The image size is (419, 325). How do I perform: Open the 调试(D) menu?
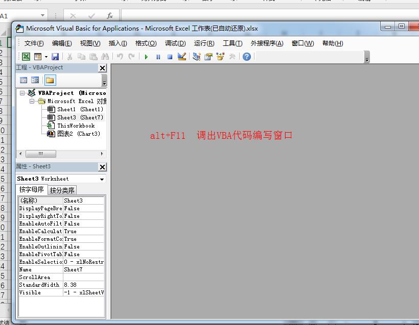click(x=175, y=43)
